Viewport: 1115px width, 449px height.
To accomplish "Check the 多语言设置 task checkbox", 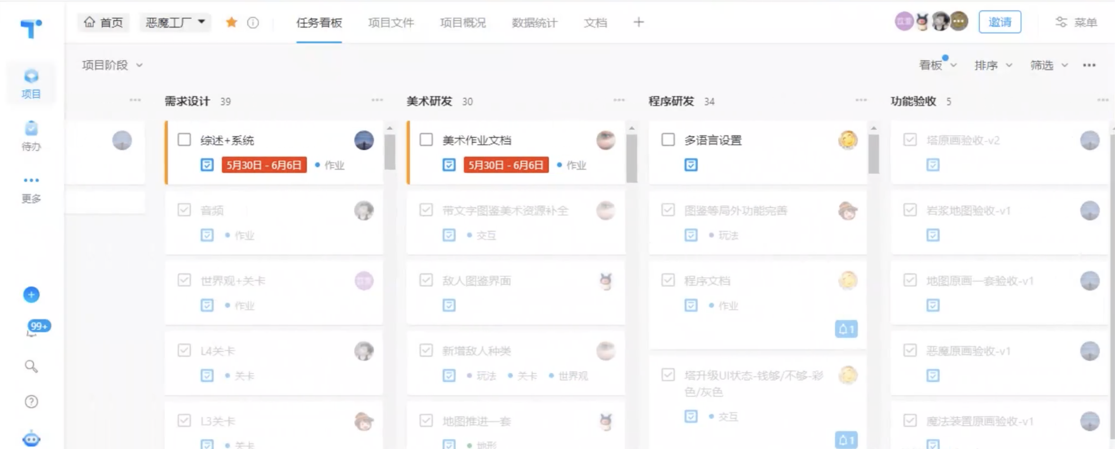I will click(x=668, y=140).
